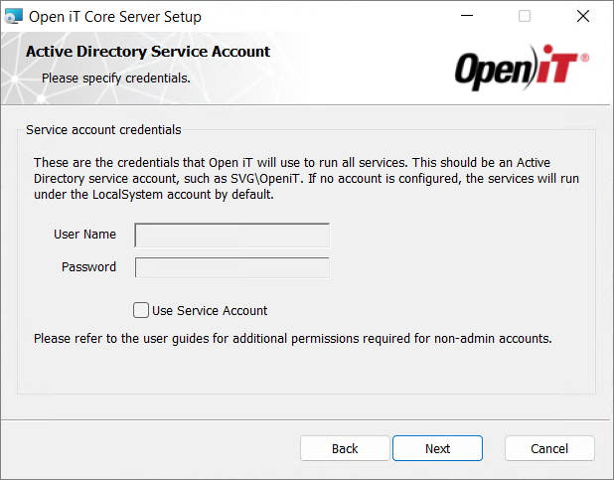Viewport: 614px width, 480px height.
Task: Focus the Password input field
Action: [x=232, y=267]
